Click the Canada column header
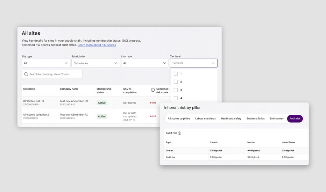 214,143
